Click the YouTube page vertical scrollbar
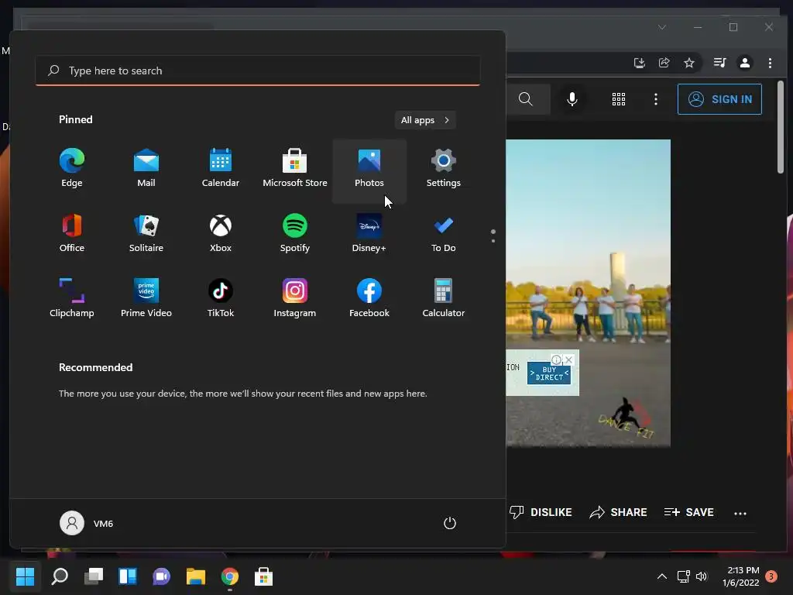Screen dimensions: 793x595 (781, 128)
